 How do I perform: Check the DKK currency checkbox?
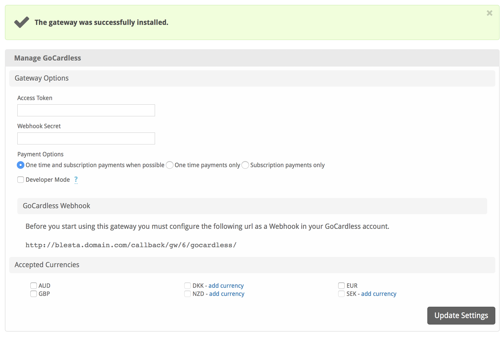coord(188,286)
